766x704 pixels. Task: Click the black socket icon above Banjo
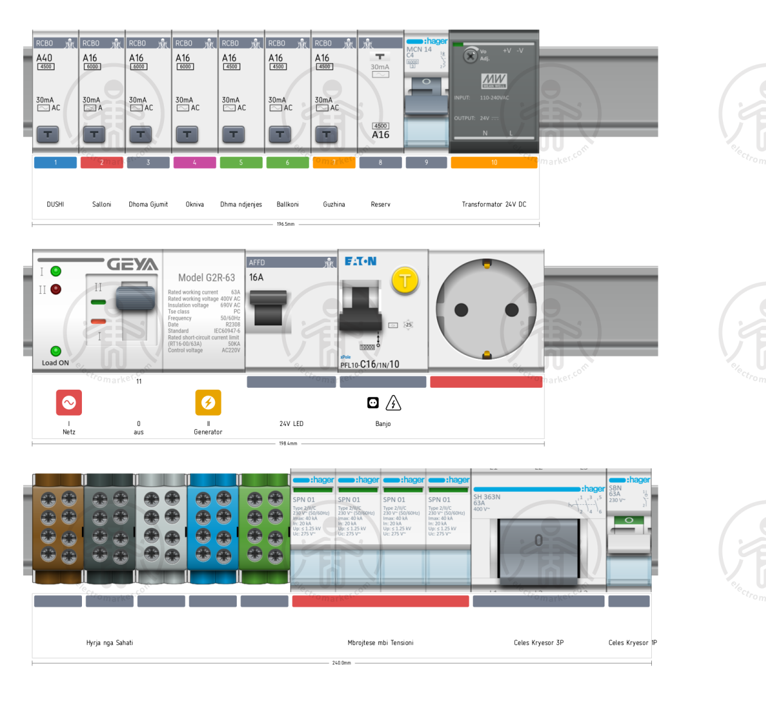[x=373, y=403]
